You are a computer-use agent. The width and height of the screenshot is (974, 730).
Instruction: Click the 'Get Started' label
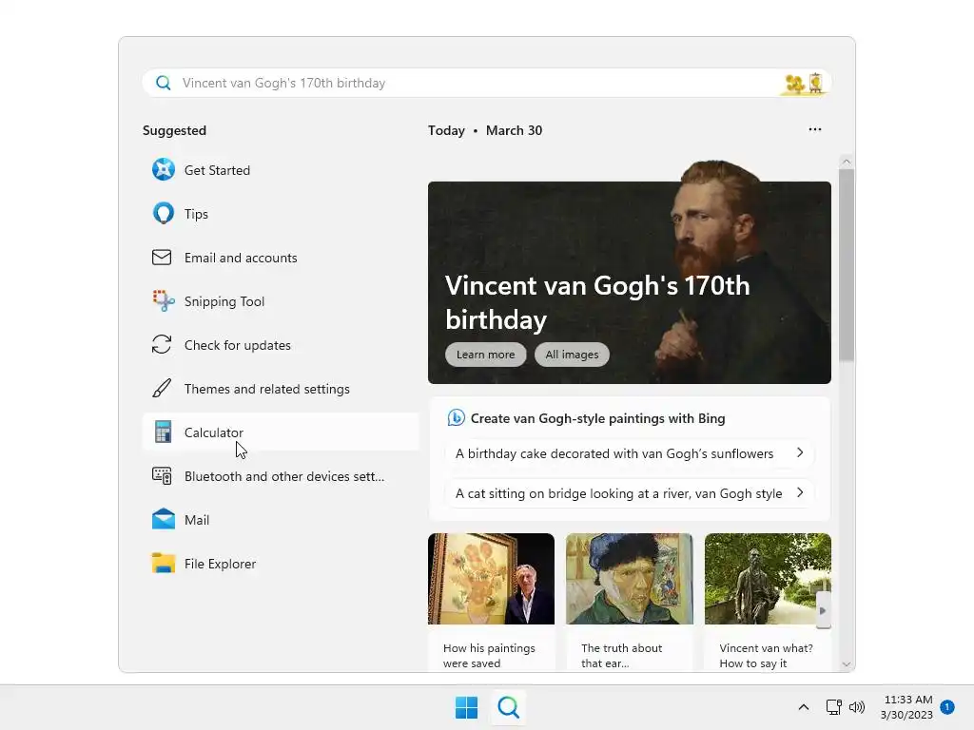click(217, 170)
